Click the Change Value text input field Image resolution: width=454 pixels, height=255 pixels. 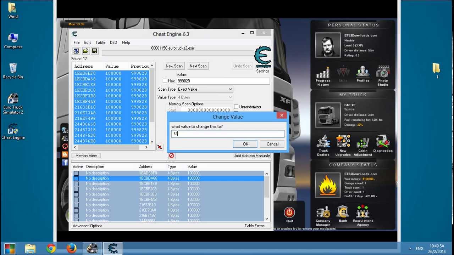point(228,134)
